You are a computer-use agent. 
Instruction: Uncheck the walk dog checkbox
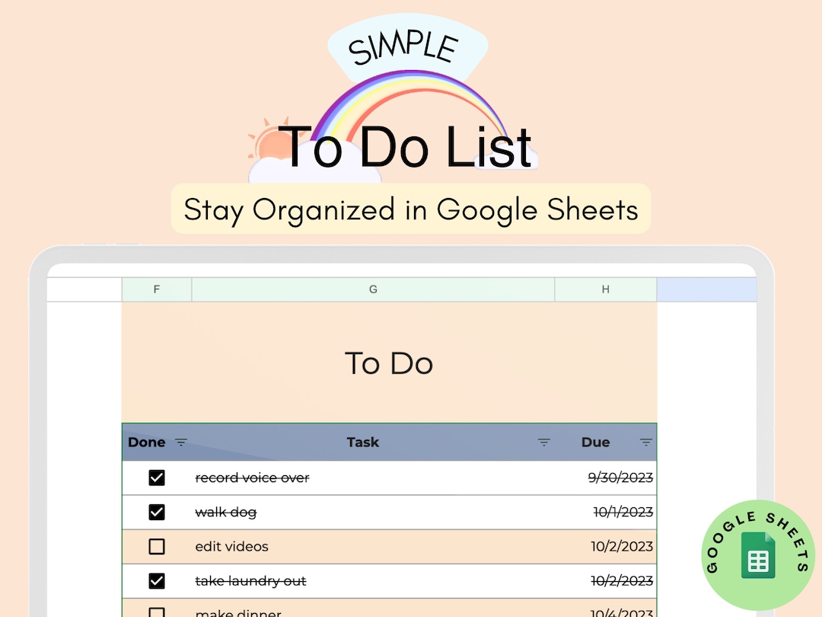156,512
